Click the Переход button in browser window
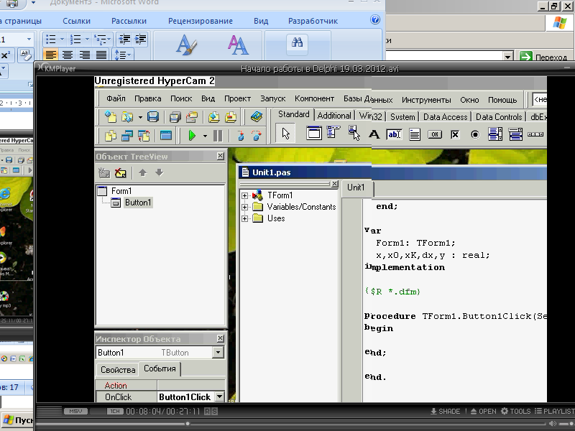 (x=546, y=57)
